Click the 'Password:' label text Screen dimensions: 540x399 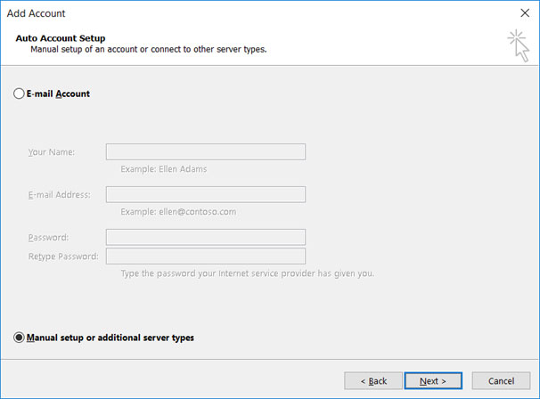48,238
